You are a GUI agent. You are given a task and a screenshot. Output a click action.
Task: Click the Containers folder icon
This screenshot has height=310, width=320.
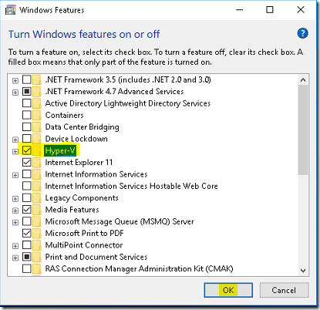[x=37, y=115]
